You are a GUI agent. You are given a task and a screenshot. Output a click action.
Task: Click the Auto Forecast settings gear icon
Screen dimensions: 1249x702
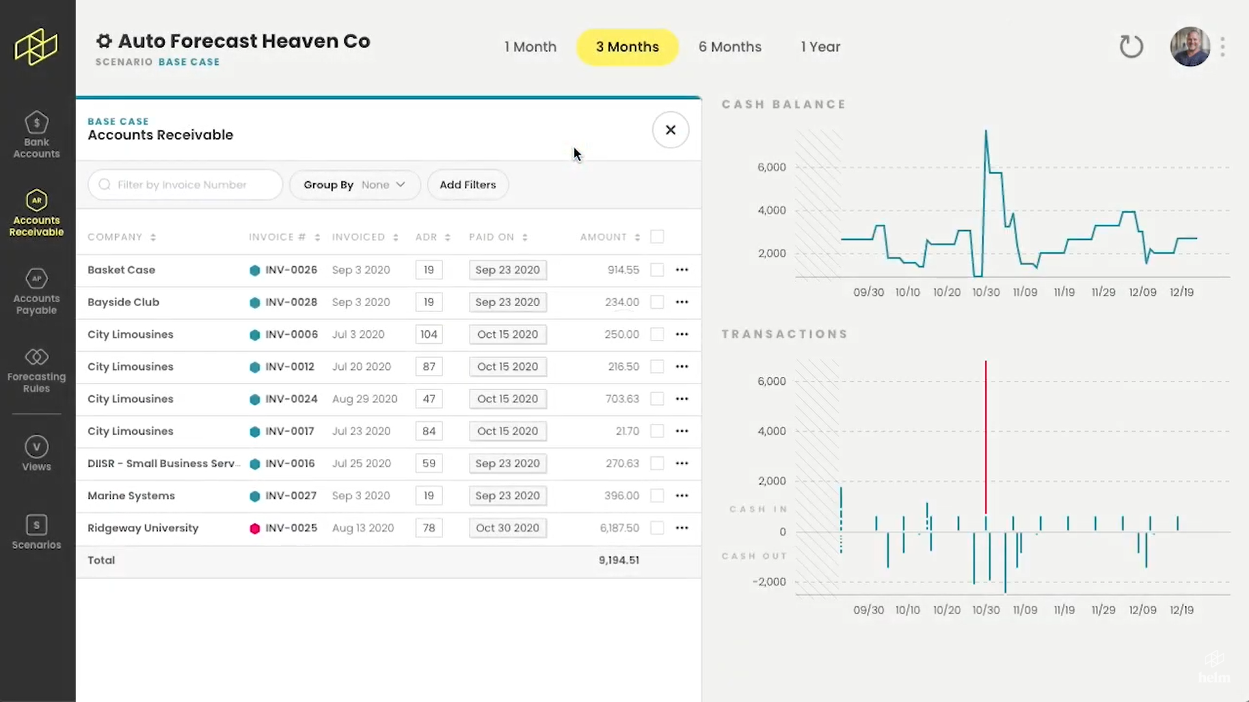point(104,40)
